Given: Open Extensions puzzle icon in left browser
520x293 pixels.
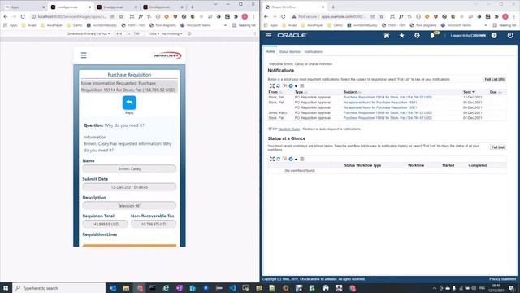Looking at the screenshot, I should coord(236,16).
